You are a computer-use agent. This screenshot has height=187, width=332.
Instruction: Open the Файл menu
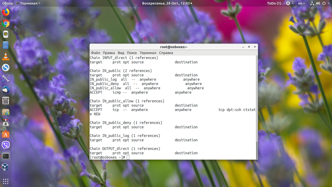point(96,53)
